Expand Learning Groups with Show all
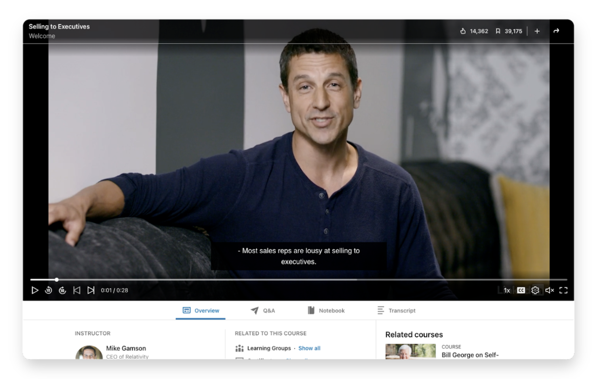Screen dimensions: 596x380 pyautogui.click(x=310, y=348)
